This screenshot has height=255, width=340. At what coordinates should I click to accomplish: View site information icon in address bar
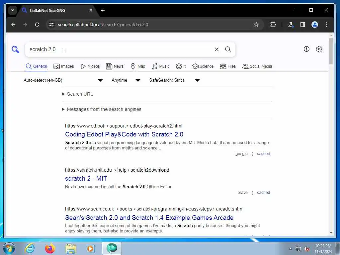51,25
